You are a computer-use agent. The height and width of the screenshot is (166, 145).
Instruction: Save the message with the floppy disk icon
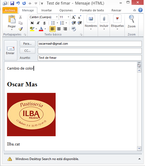pyautogui.click(x=12, y=3)
